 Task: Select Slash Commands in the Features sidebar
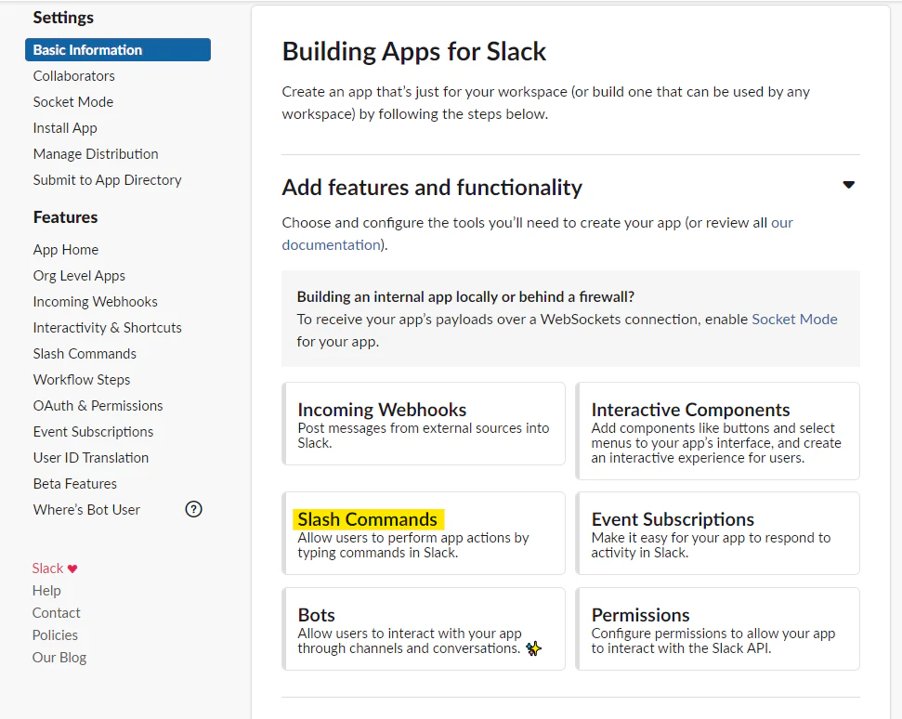[85, 354]
